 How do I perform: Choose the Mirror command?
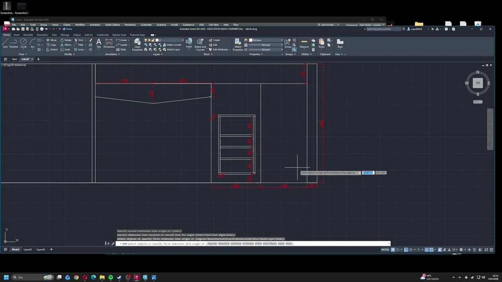(66, 45)
